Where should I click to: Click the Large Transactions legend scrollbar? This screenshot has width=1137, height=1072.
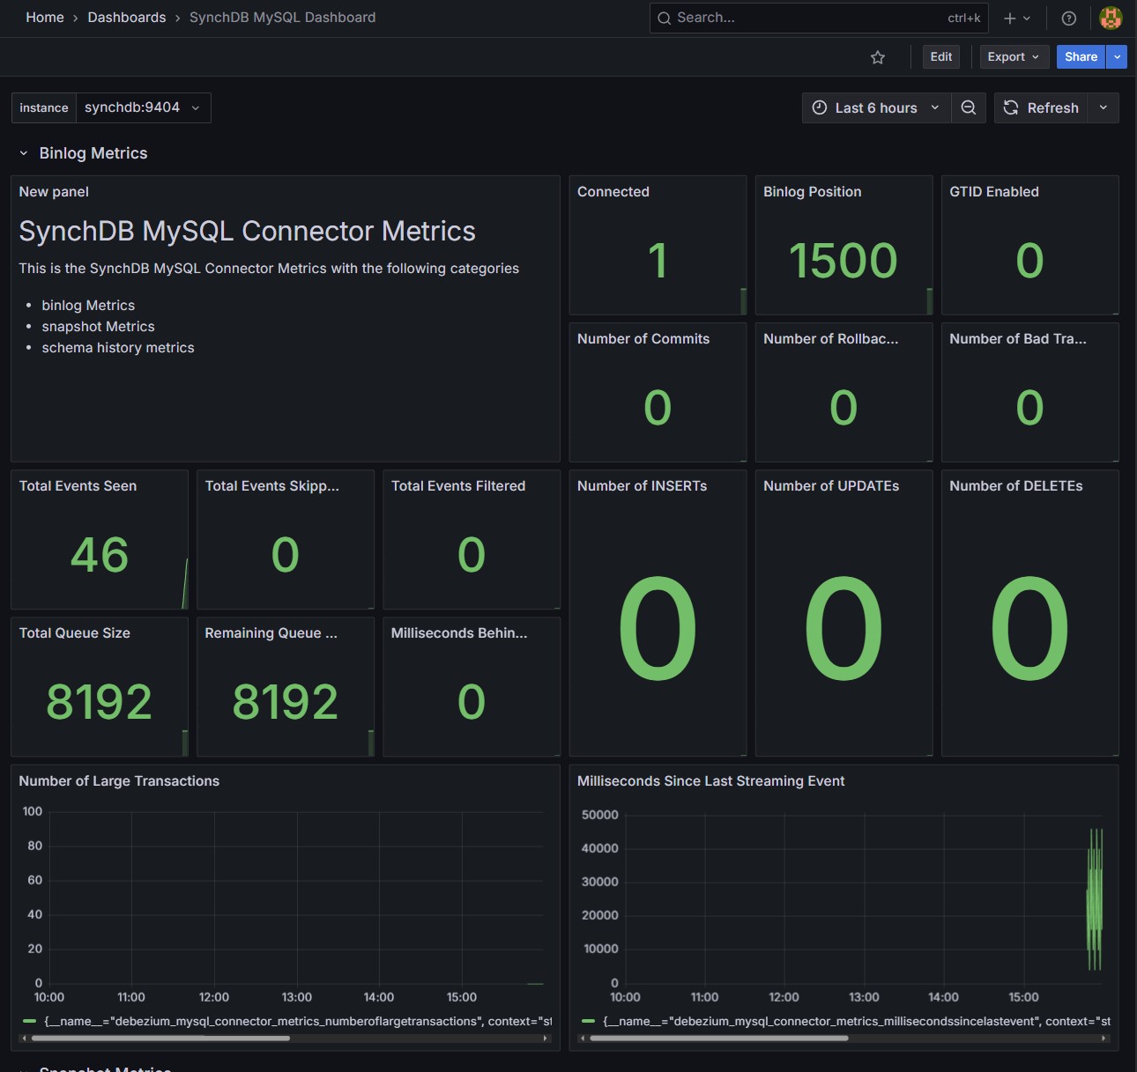point(160,1039)
